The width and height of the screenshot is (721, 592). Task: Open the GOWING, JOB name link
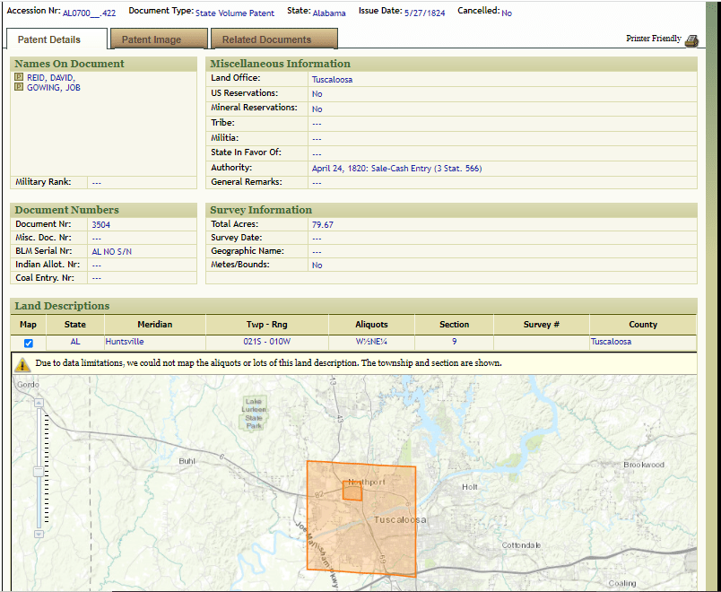point(54,88)
